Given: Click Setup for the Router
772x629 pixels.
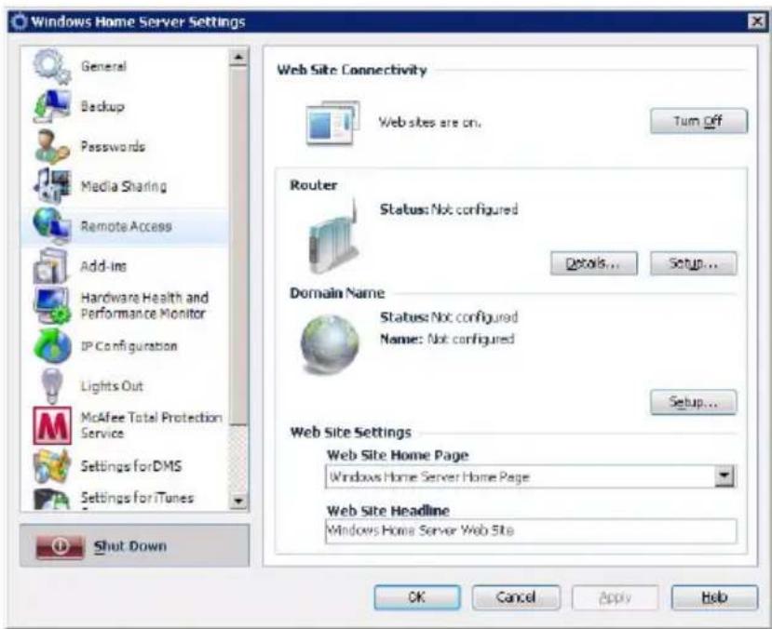Looking at the screenshot, I should pyautogui.click(x=693, y=263).
